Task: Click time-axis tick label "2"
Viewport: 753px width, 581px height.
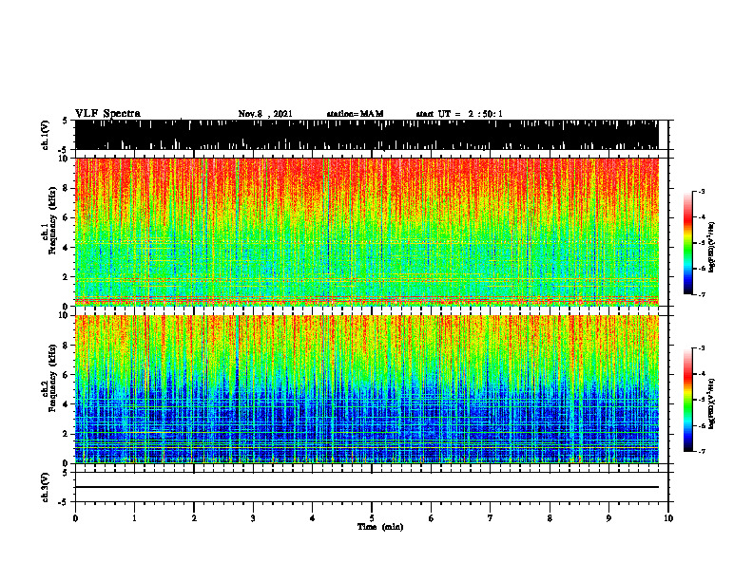Action: [194, 518]
